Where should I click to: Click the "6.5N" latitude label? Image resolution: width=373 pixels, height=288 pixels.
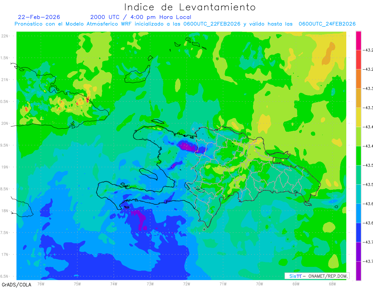coord(5,276)
